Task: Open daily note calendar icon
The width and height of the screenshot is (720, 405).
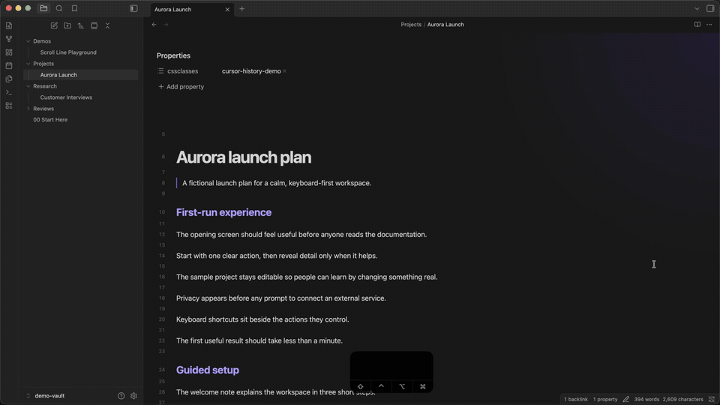Action: pos(9,66)
